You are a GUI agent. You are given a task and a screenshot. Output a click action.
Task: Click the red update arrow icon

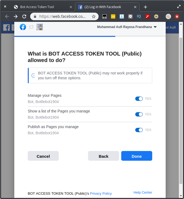point(177,16)
